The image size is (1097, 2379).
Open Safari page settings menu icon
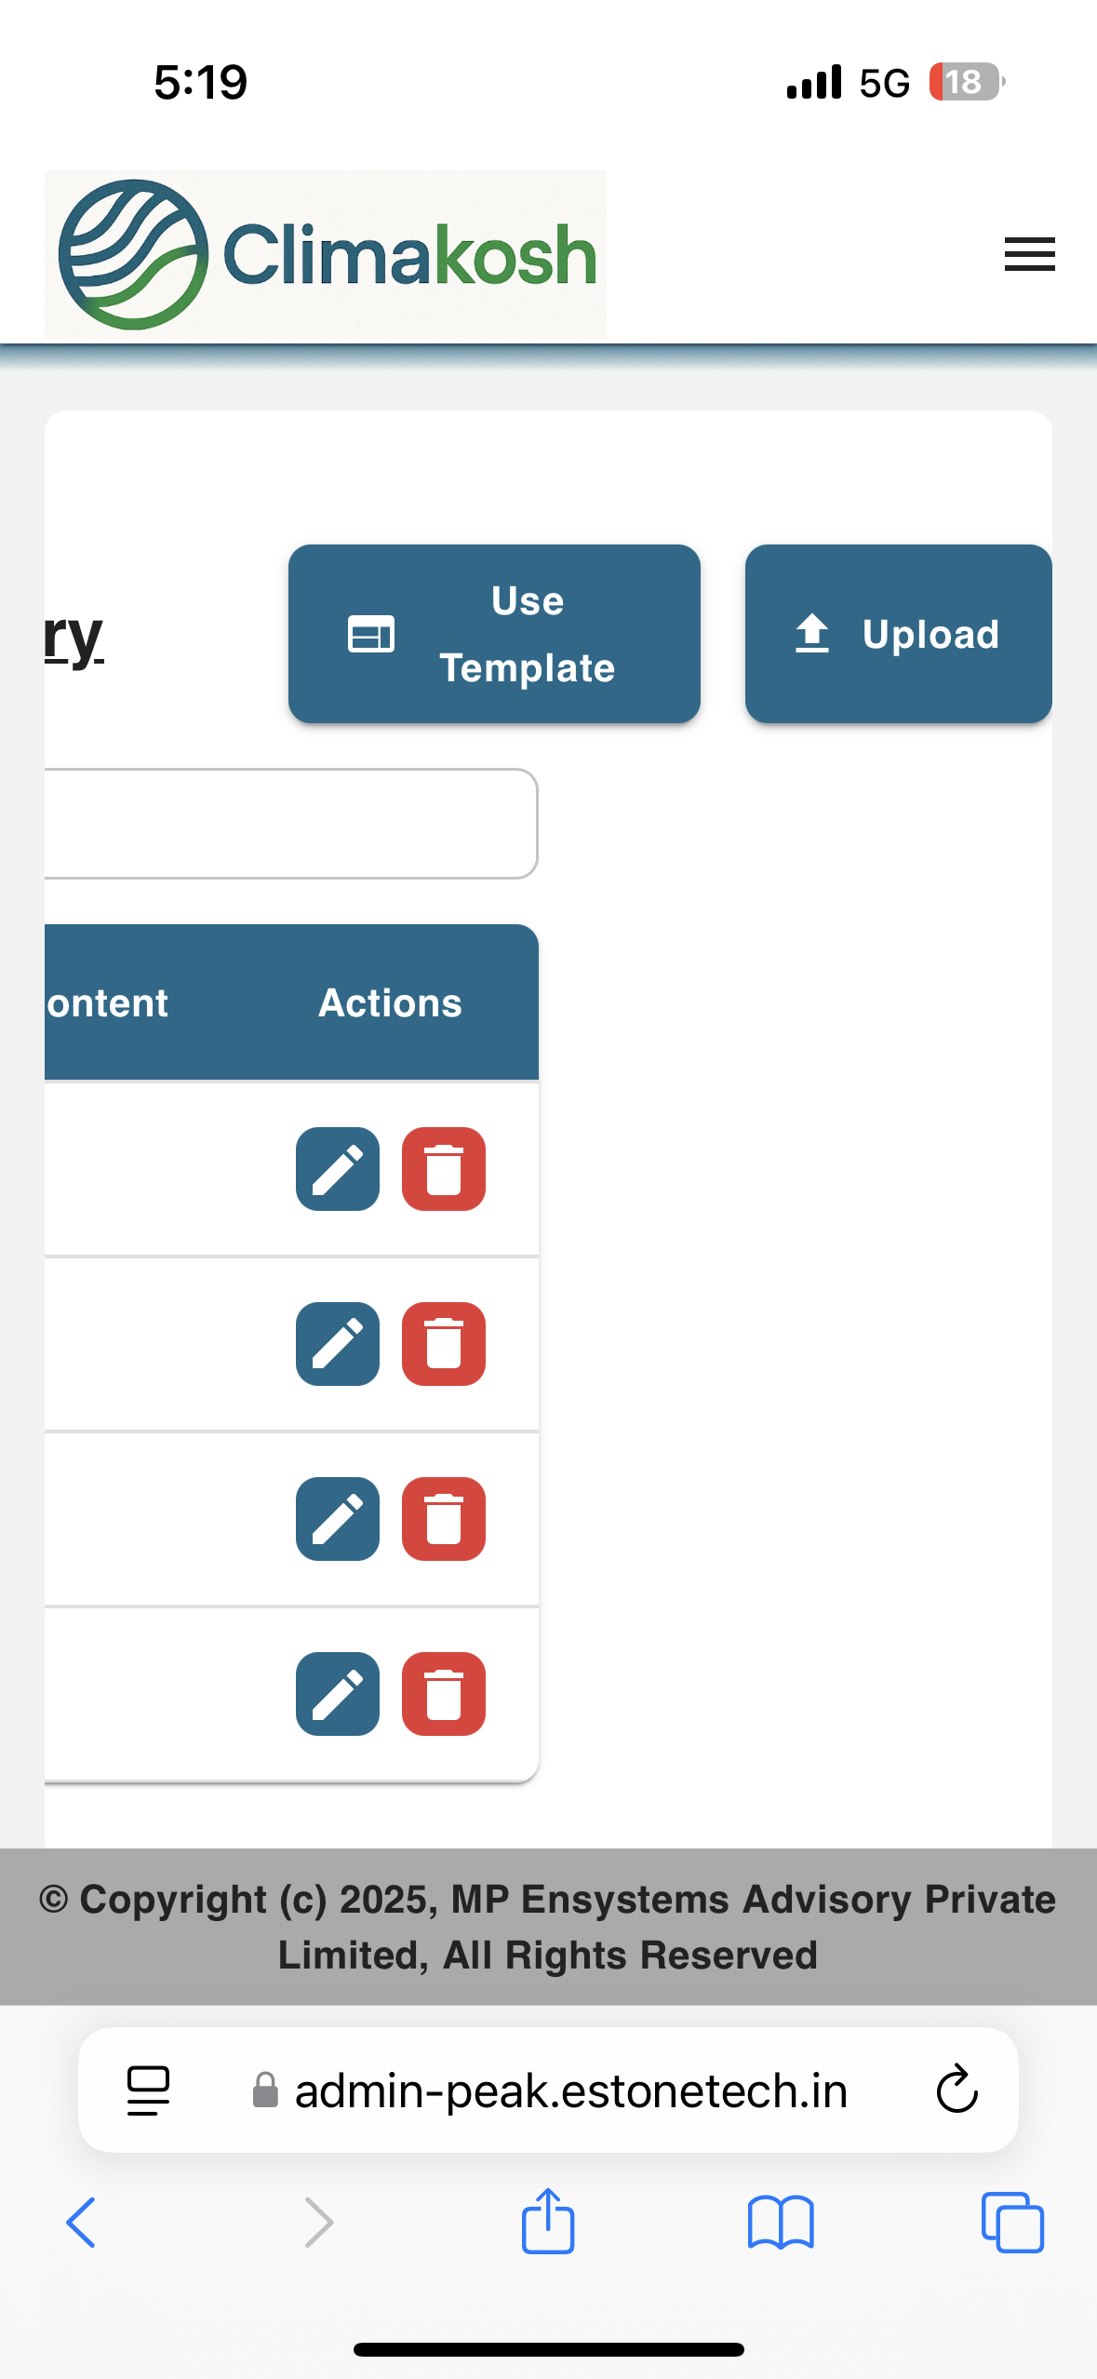coord(148,2090)
